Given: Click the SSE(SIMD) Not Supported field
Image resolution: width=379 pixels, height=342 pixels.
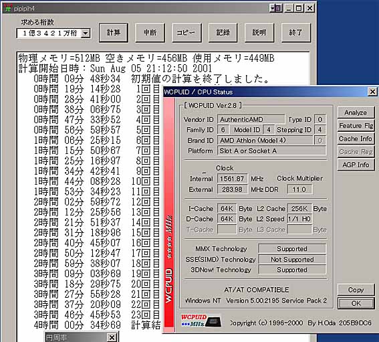Looking at the screenshot, I should coord(292,260).
